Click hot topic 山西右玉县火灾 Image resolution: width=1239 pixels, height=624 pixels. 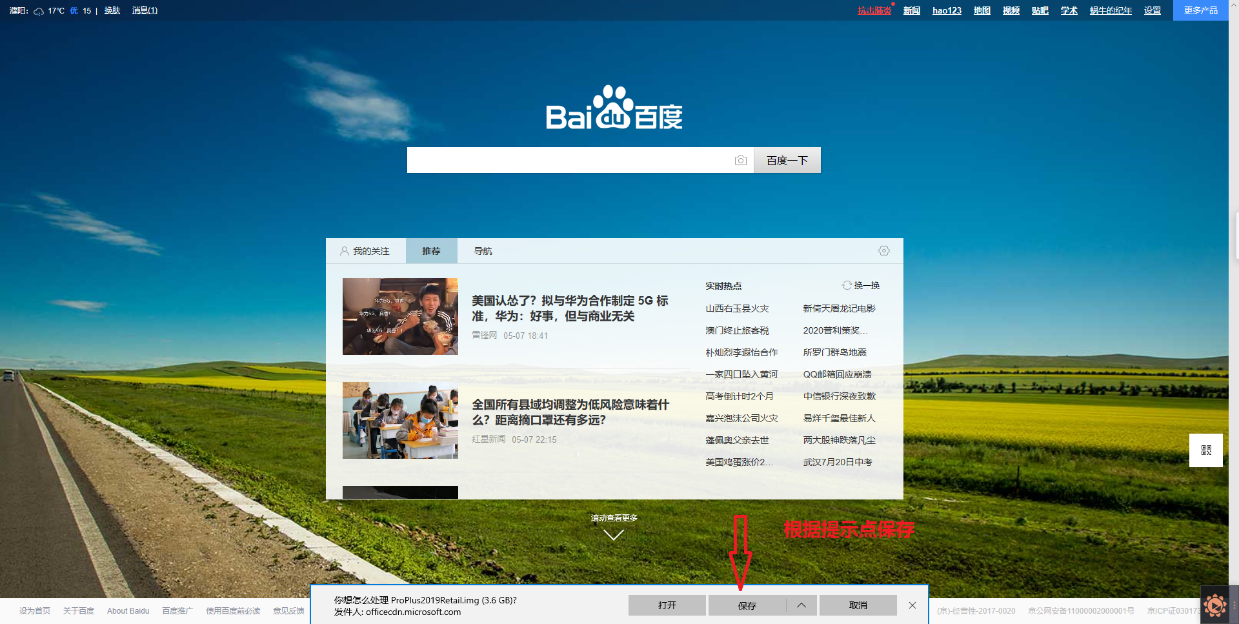point(737,308)
